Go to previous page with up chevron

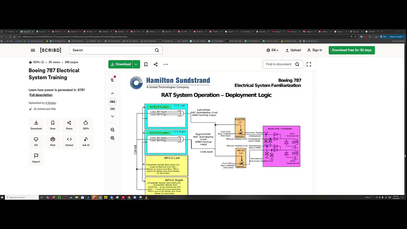[112, 94]
